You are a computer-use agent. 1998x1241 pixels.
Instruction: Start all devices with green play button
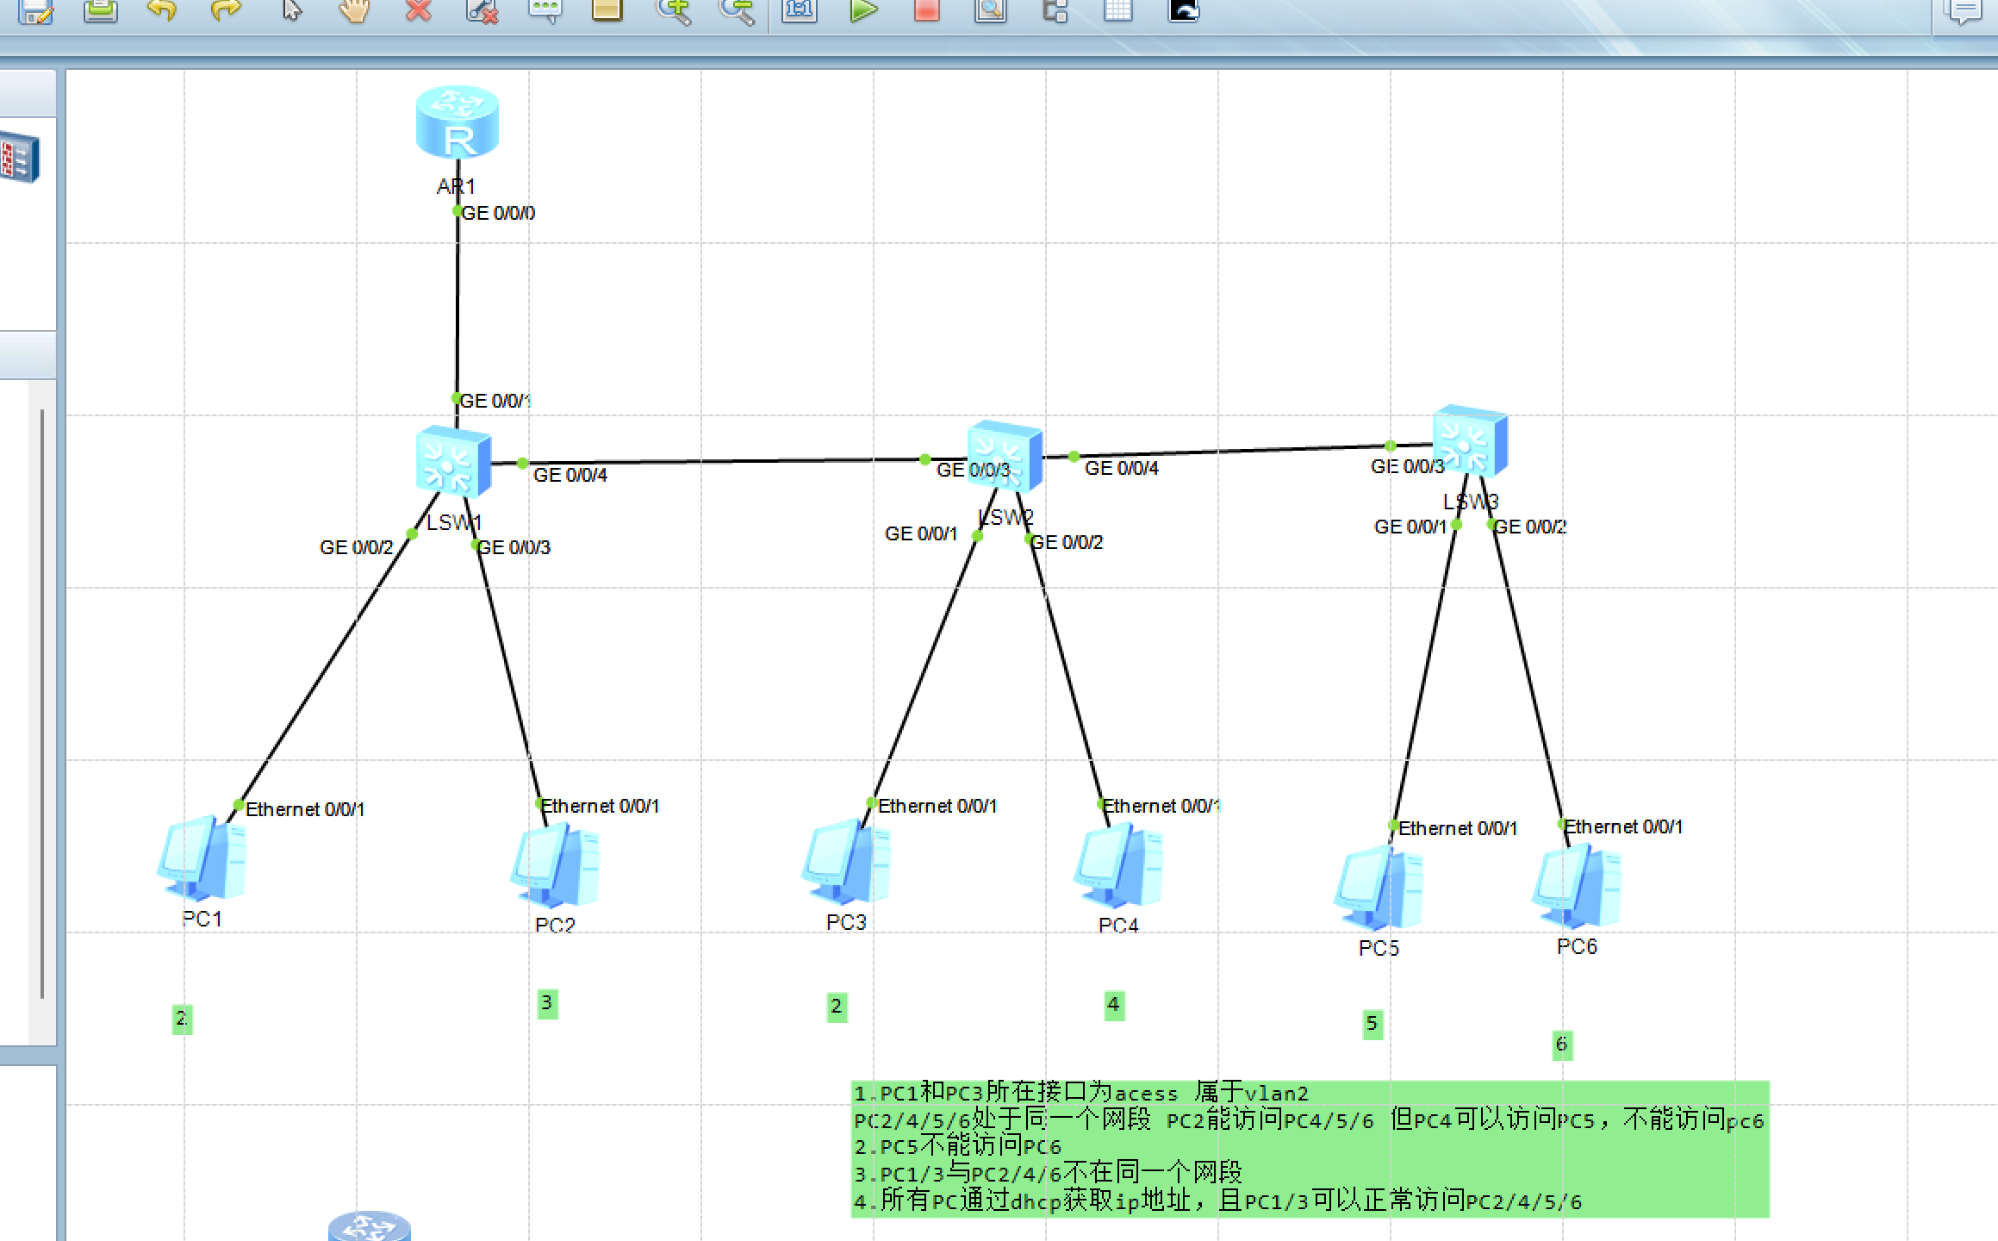(863, 10)
